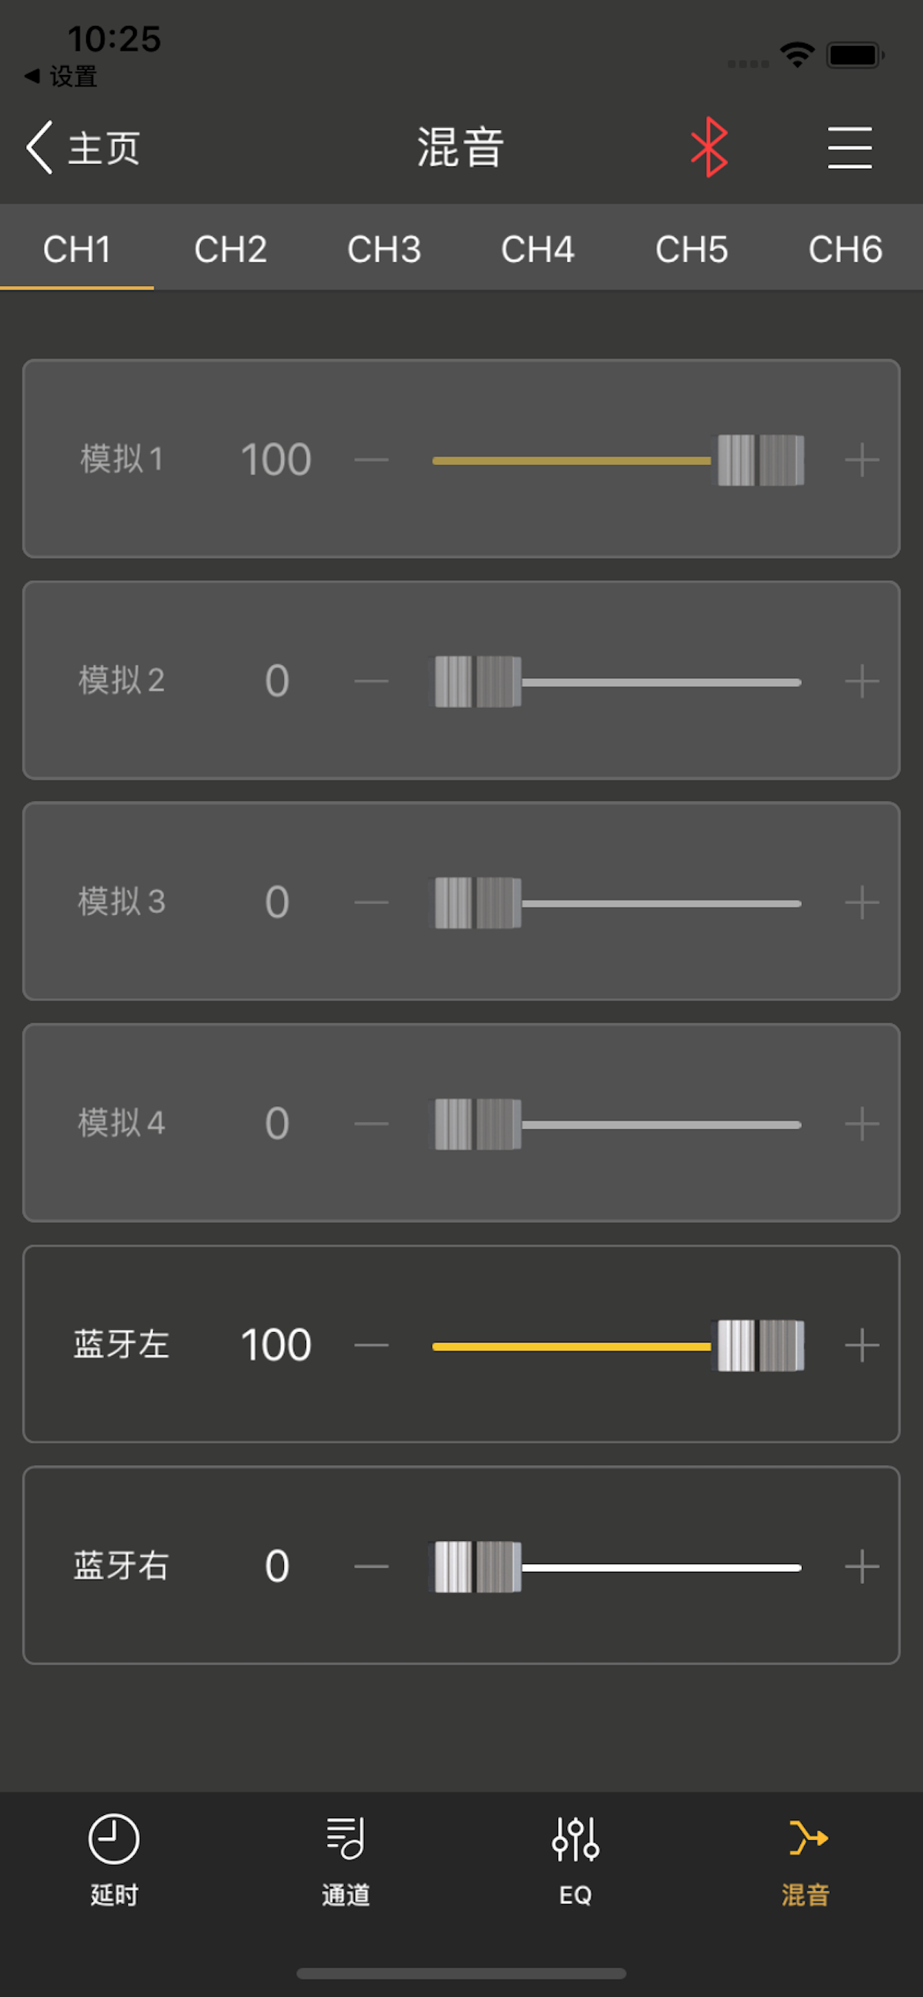Decrease 蓝牙左 value with minus
Viewport: 923px width, 1997px height.
point(371,1345)
